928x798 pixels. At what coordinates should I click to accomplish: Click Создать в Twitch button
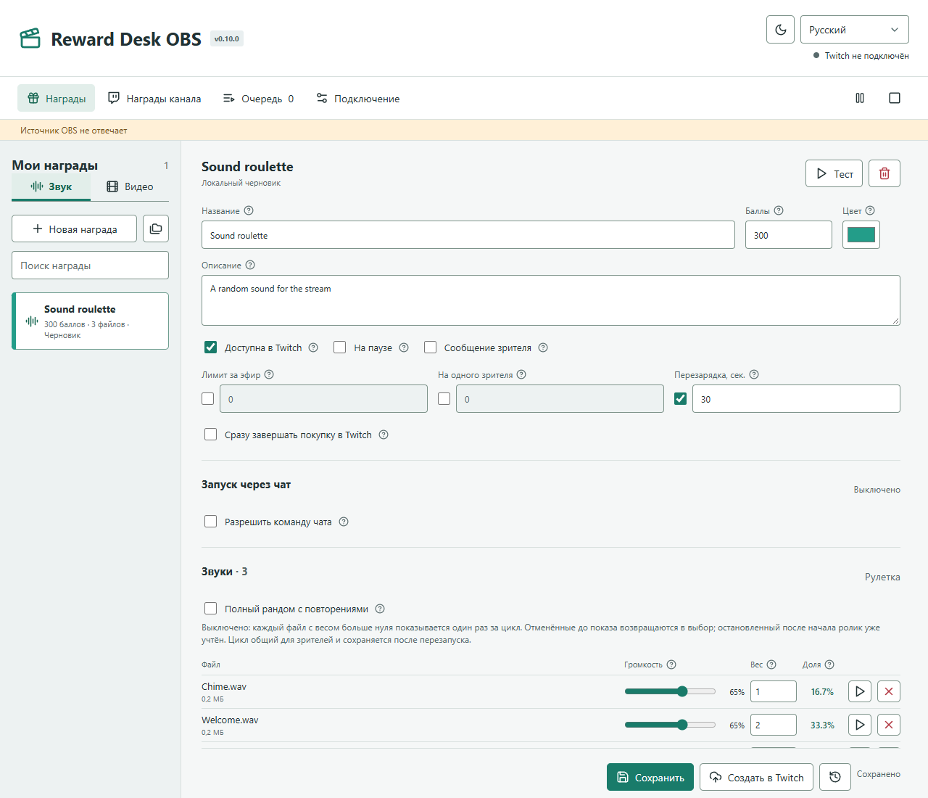(756, 777)
